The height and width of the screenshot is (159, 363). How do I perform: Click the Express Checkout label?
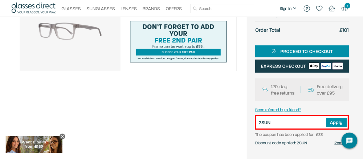[284, 66]
